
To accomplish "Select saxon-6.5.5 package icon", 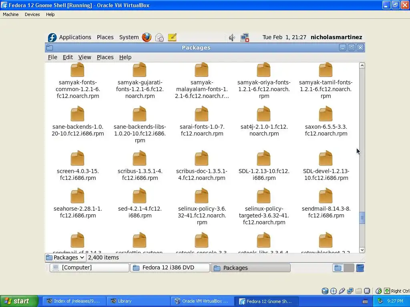I will point(326,114).
